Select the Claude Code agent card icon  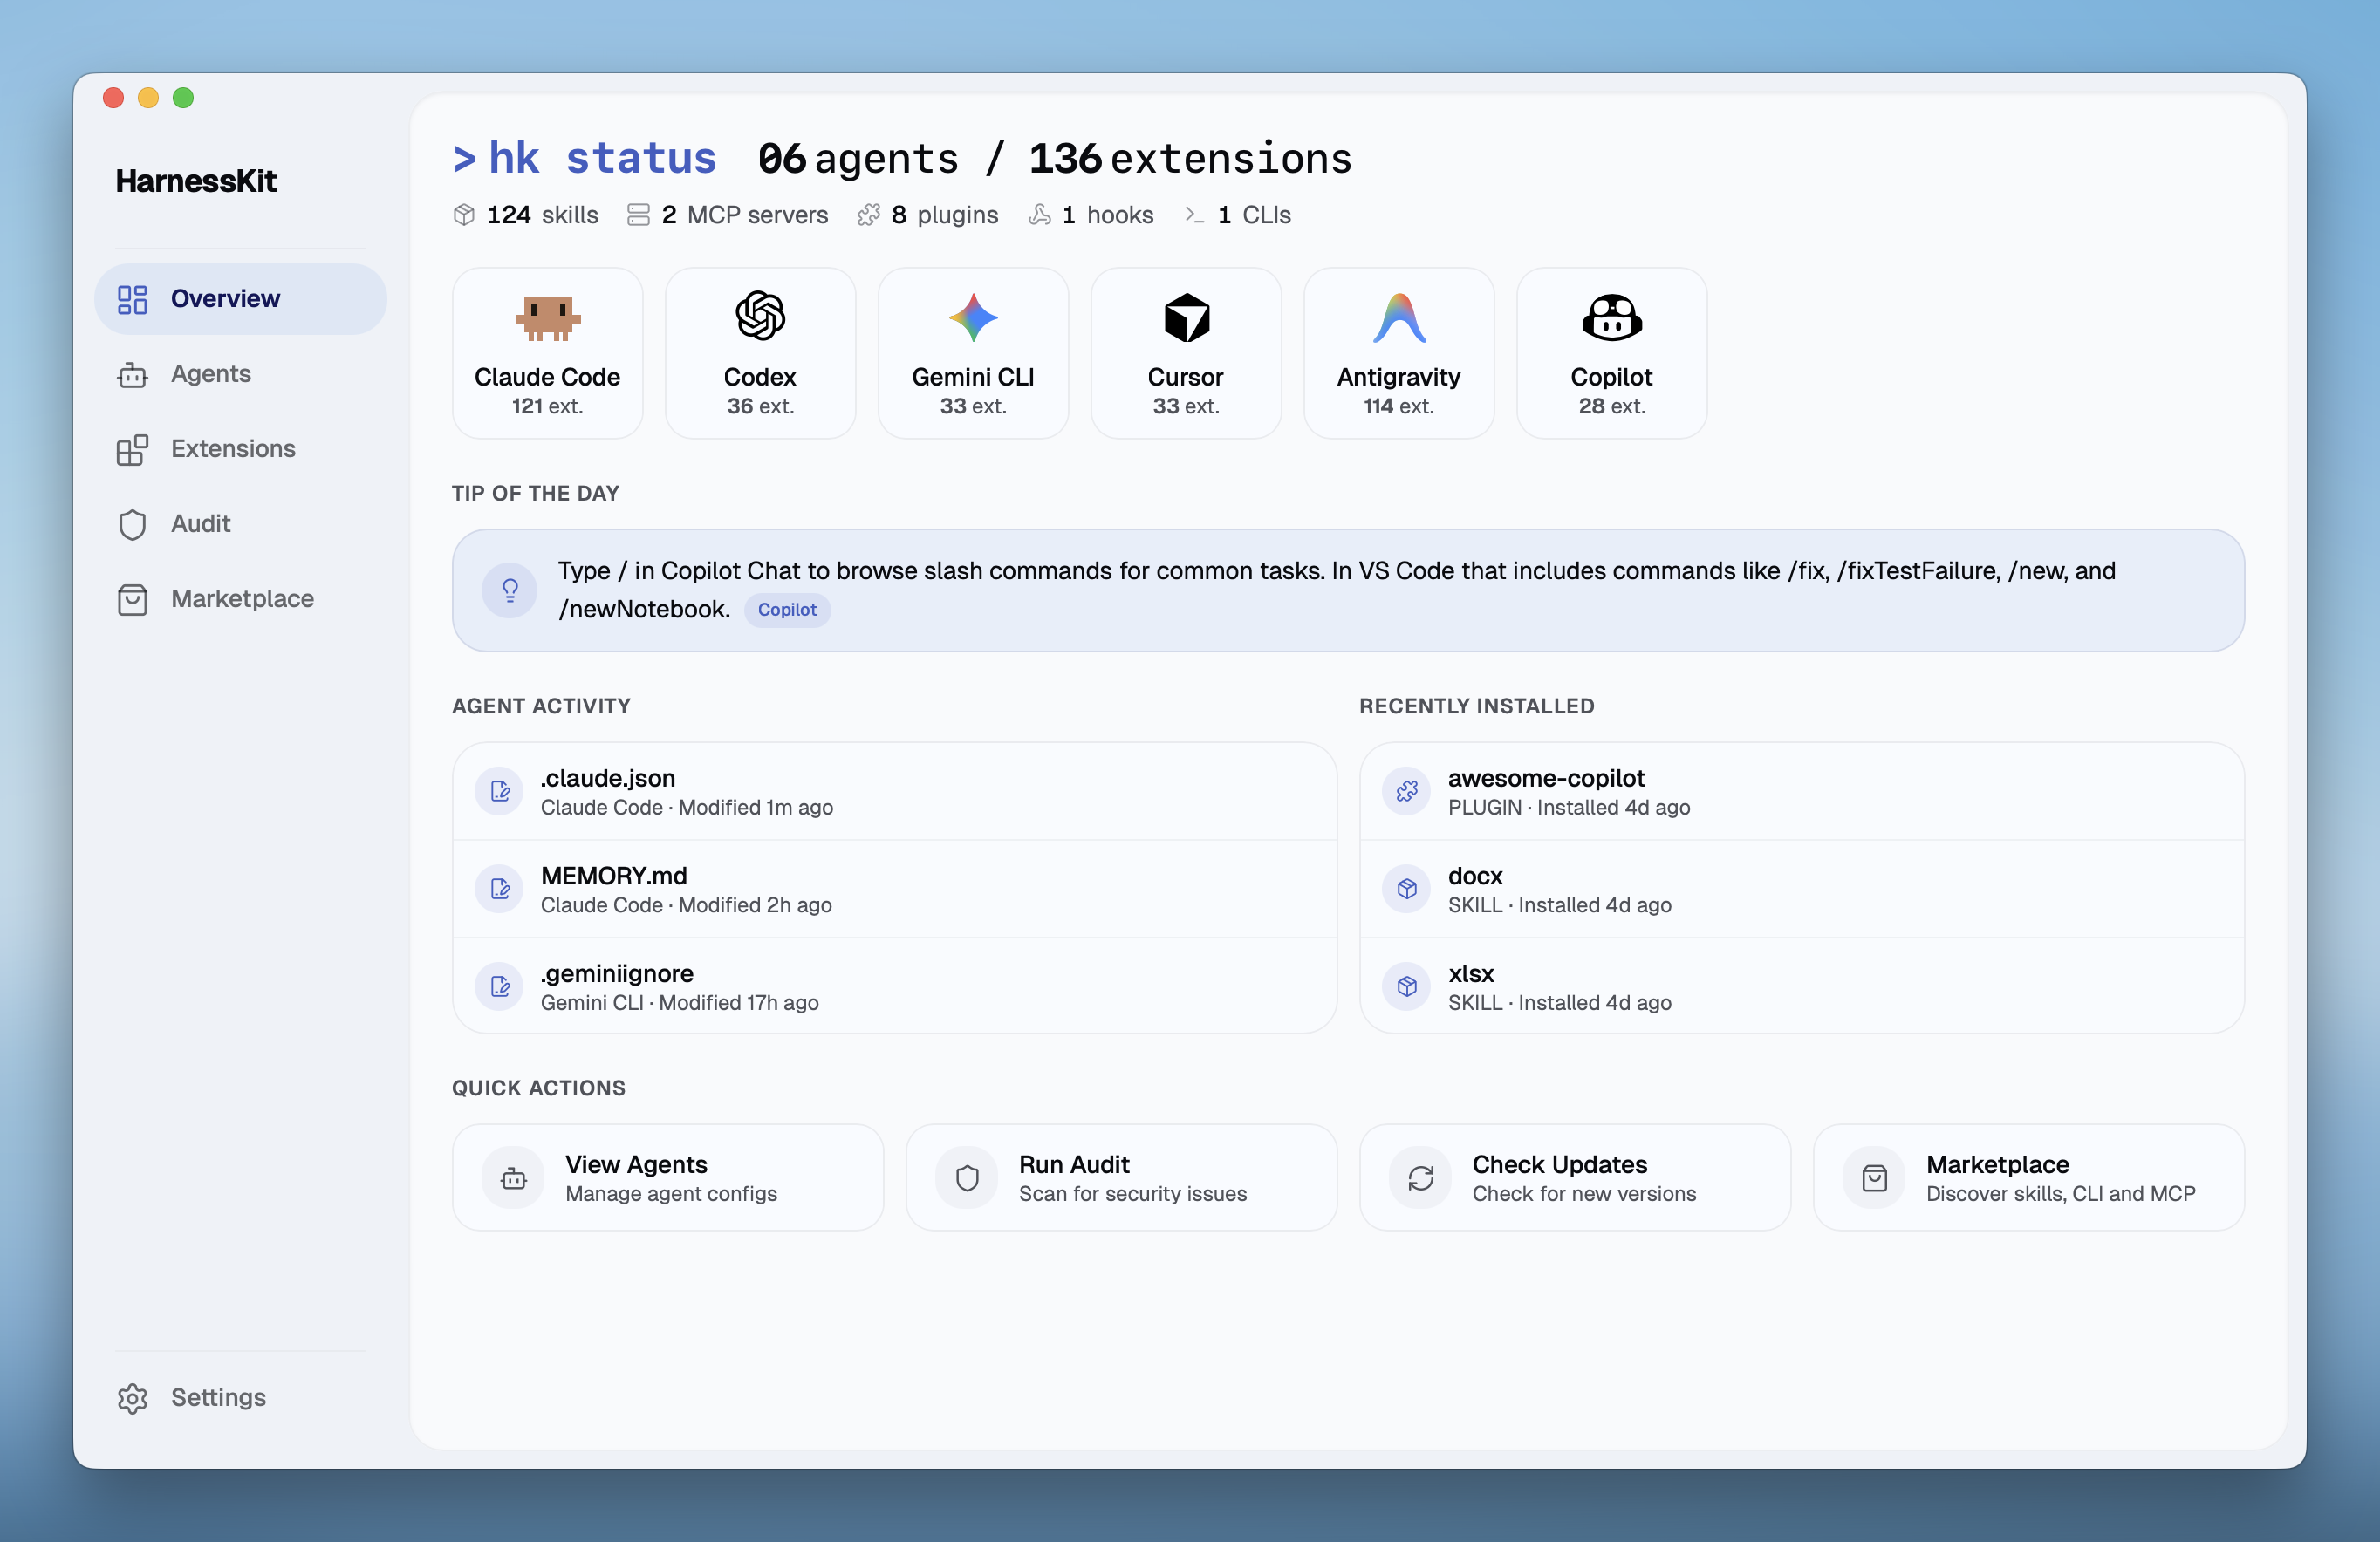click(547, 317)
